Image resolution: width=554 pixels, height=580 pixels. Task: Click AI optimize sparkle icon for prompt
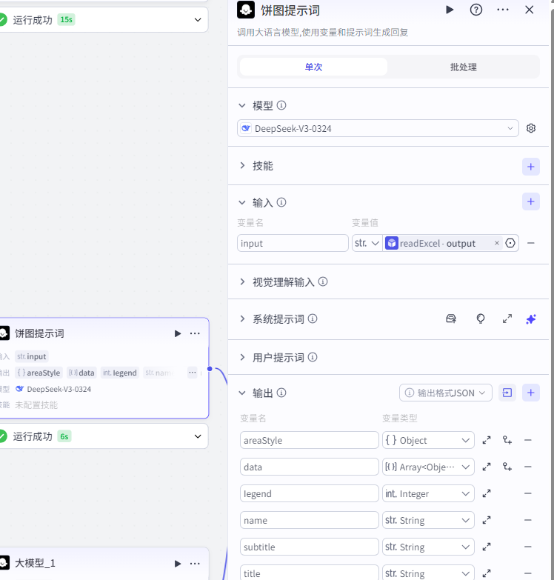531,319
